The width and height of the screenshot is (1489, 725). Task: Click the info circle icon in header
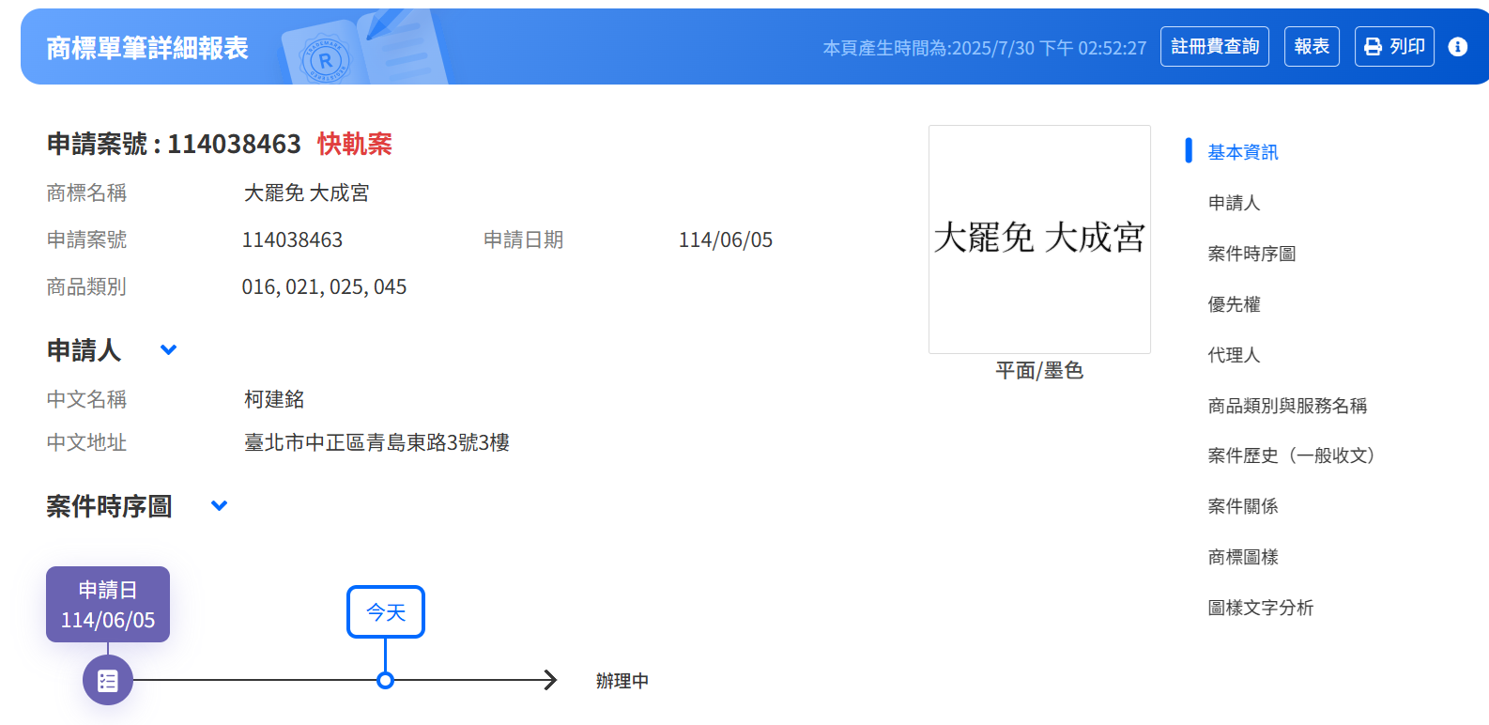(1457, 47)
